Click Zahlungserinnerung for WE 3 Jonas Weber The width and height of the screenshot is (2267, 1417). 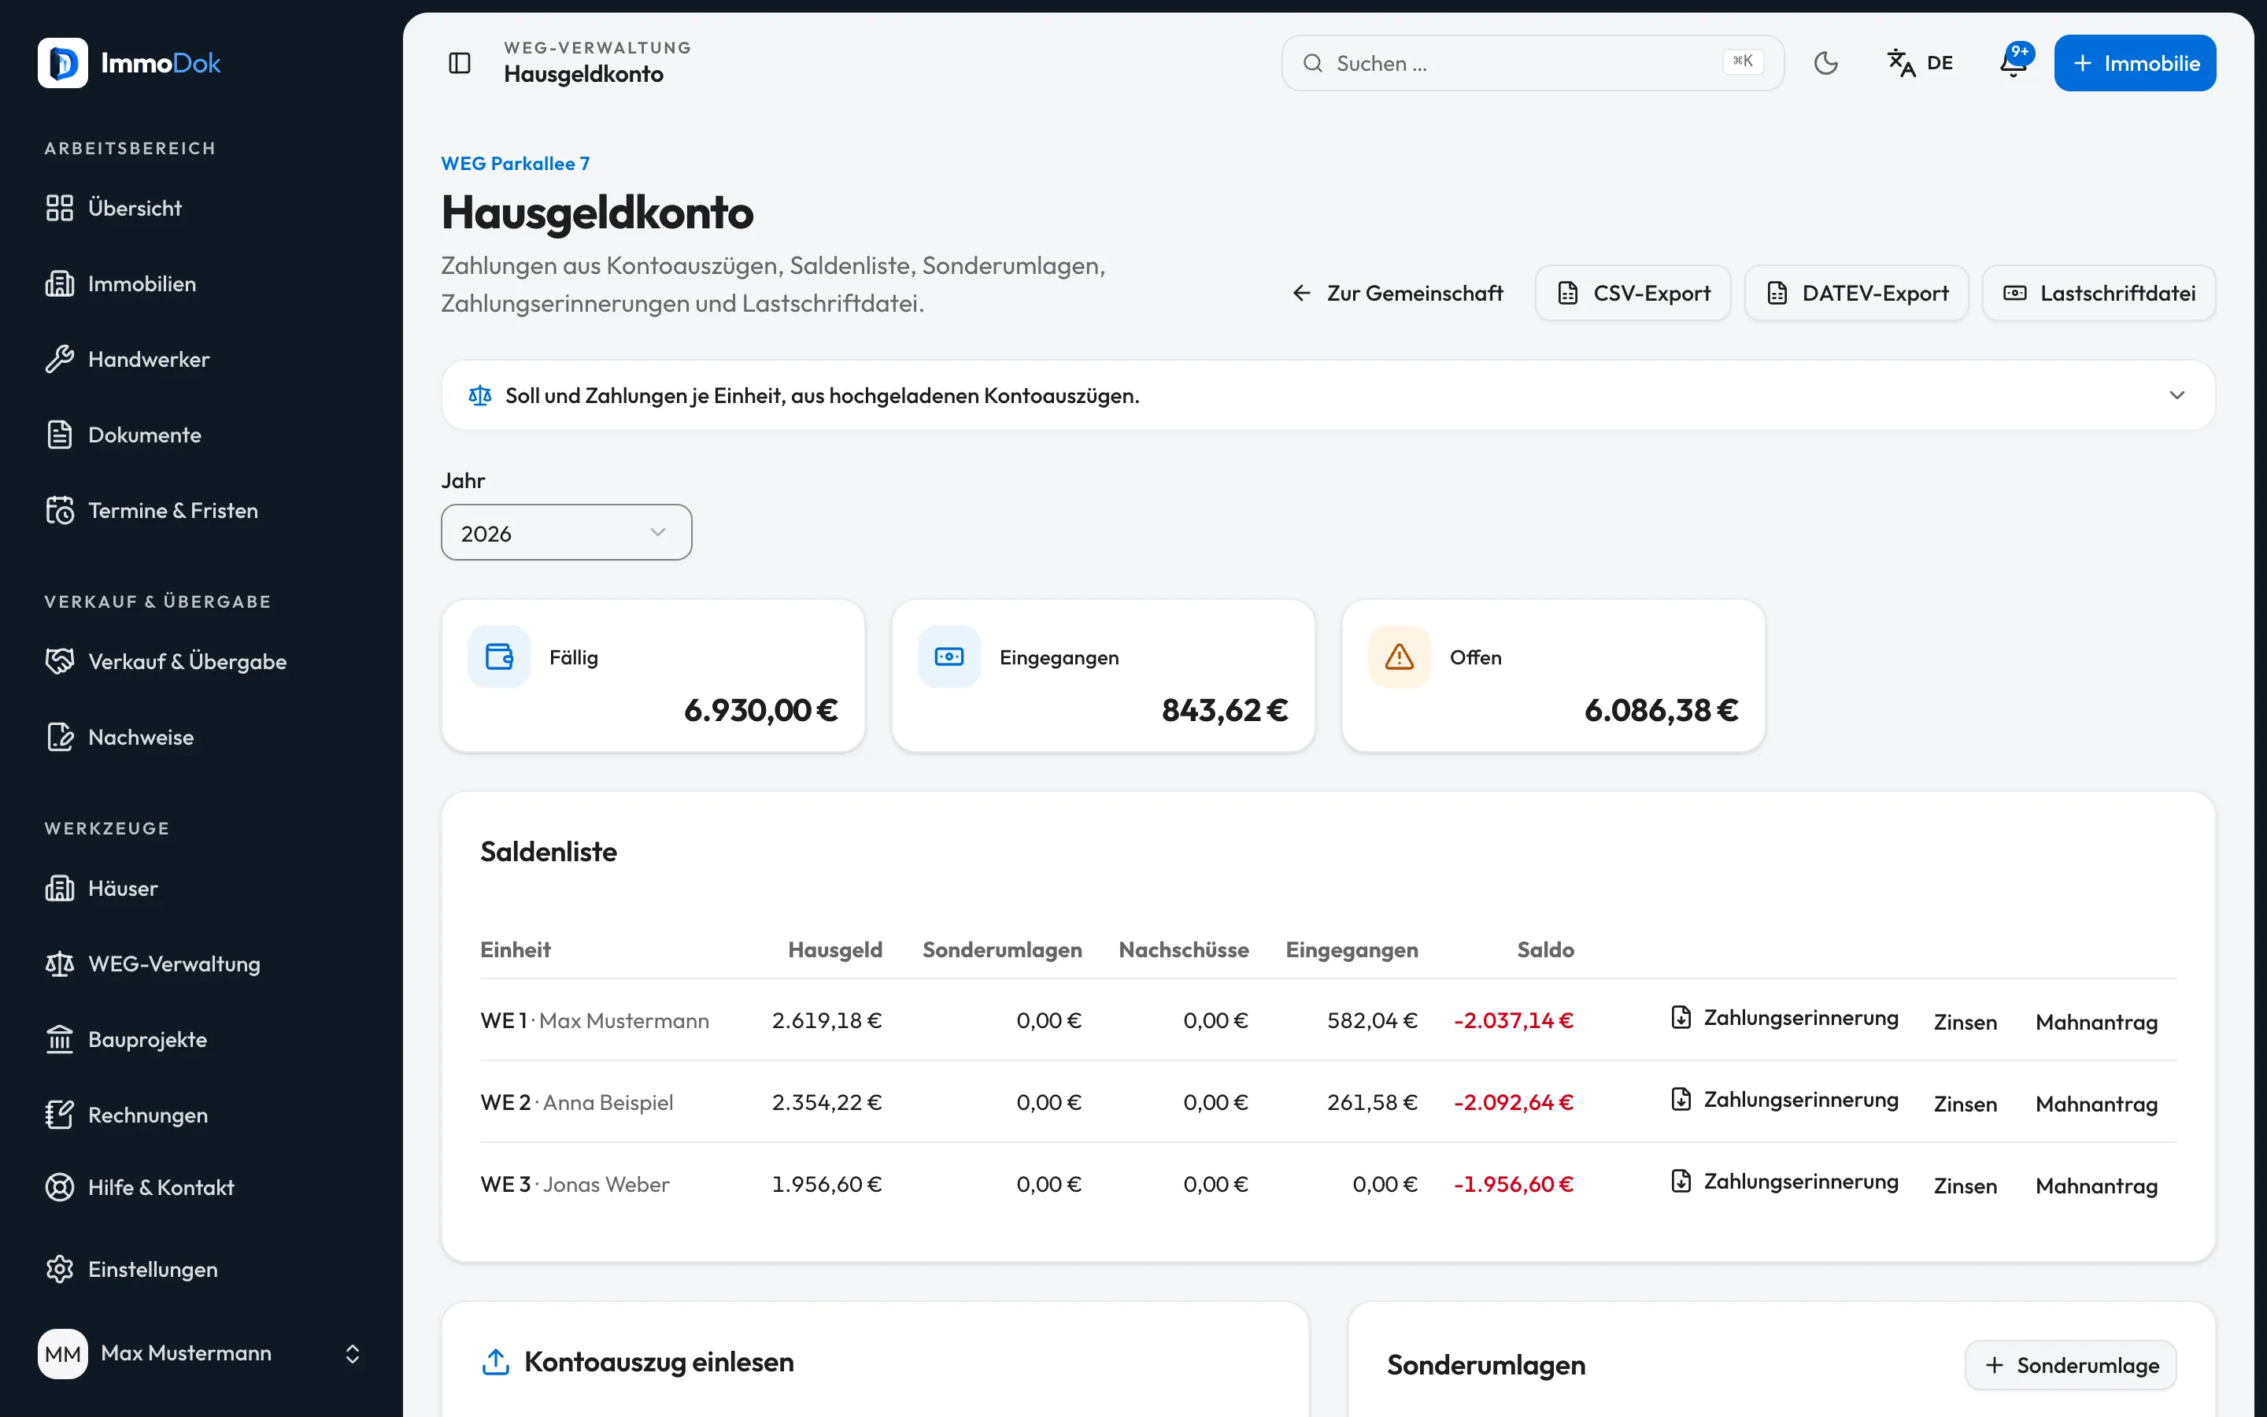(x=1784, y=1182)
